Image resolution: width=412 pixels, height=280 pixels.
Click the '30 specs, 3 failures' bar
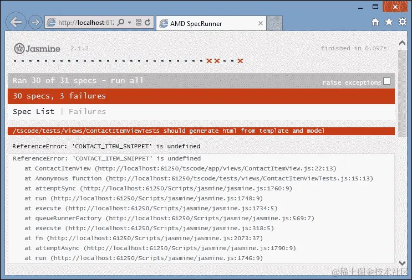tap(201, 96)
